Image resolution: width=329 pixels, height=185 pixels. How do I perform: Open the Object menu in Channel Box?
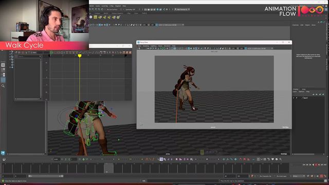(x=307, y=25)
